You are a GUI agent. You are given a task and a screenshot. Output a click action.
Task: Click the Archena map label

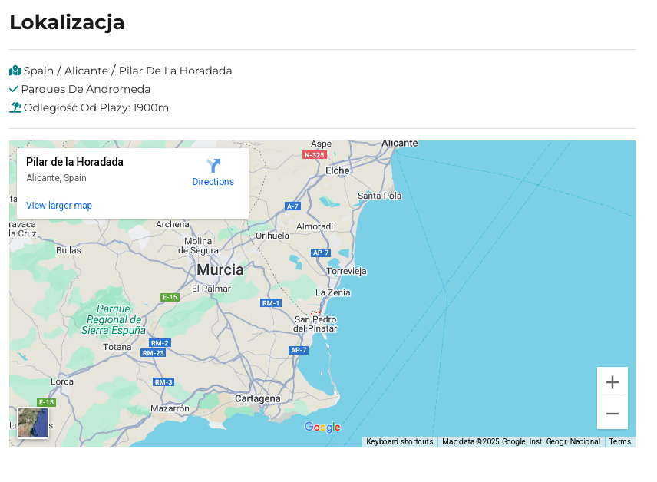(173, 224)
